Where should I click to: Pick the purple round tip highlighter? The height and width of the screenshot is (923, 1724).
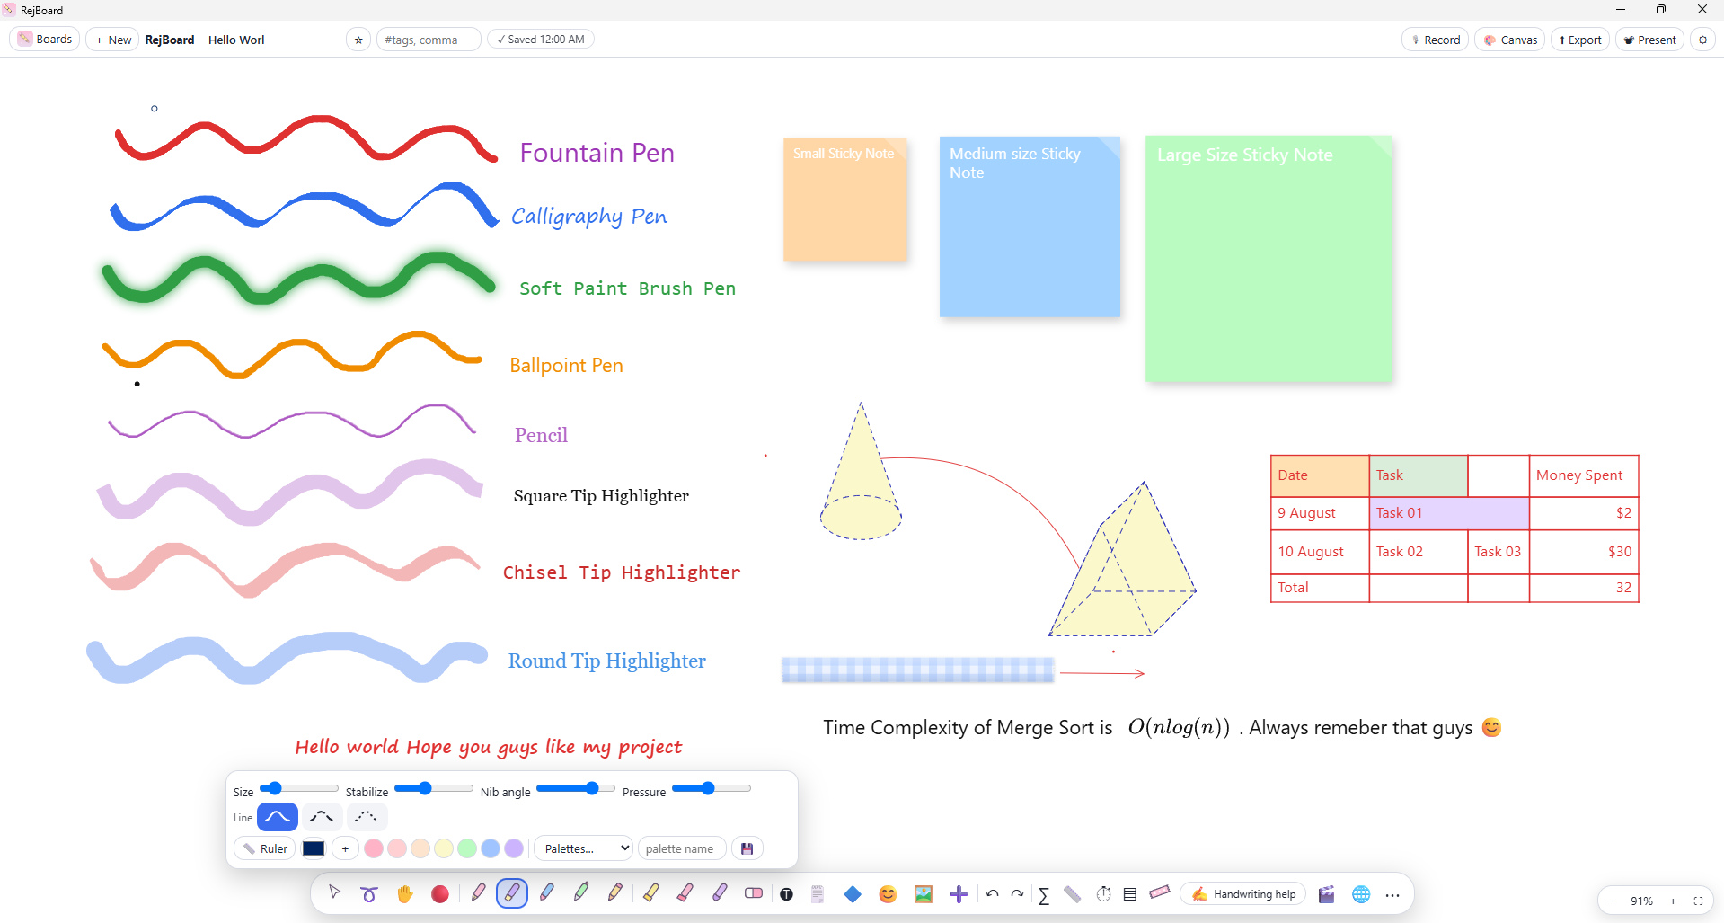pos(720,893)
